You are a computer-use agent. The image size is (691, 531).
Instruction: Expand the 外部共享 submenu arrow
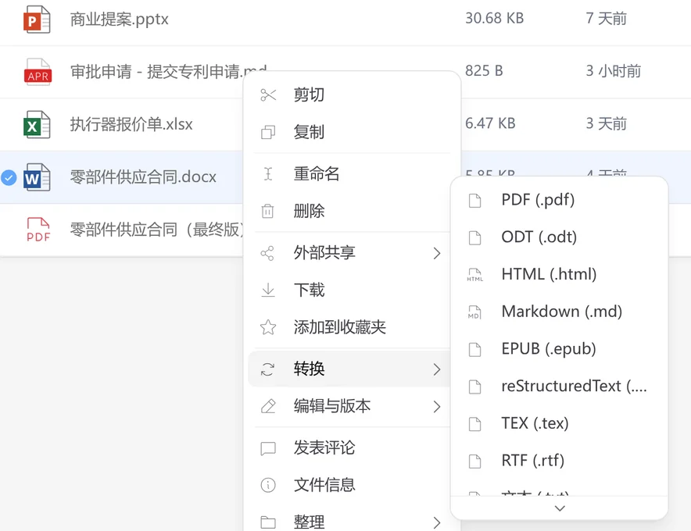click(x=436, y=253)
